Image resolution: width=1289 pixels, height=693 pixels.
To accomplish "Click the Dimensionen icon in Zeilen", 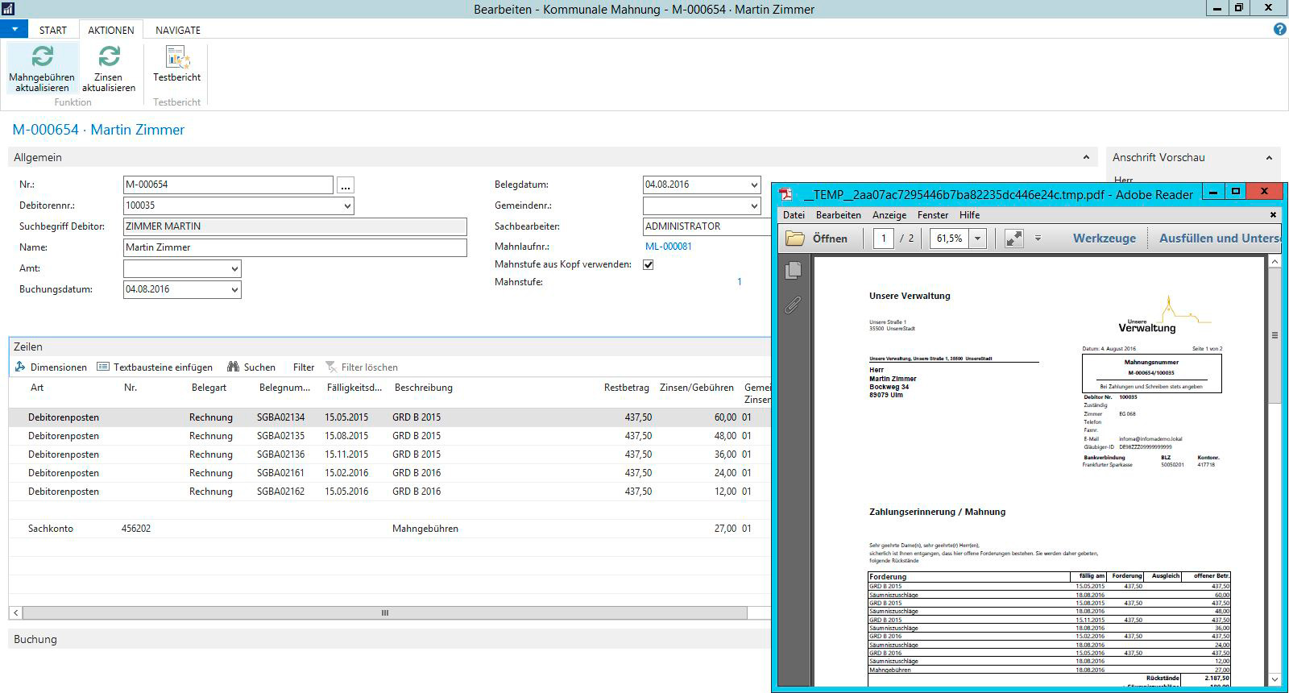I will pos(21,367).
